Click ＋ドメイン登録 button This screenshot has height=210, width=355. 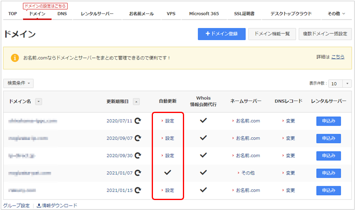(222, 34)
